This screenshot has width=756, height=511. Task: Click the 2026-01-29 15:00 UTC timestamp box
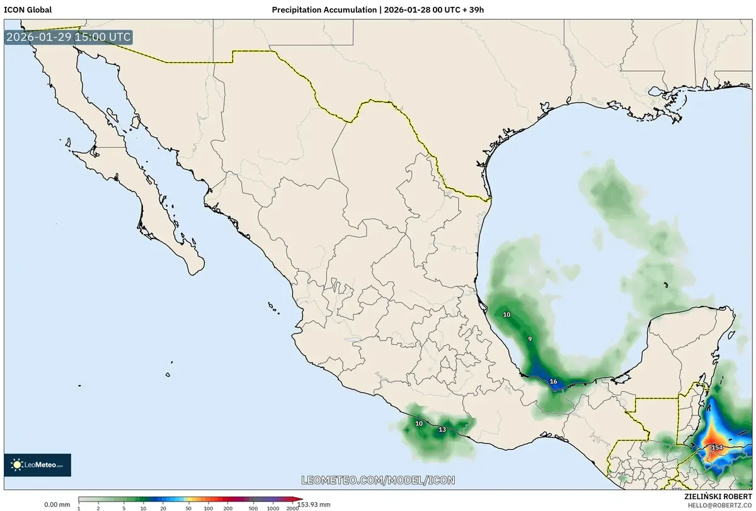(x=69, y=37)
